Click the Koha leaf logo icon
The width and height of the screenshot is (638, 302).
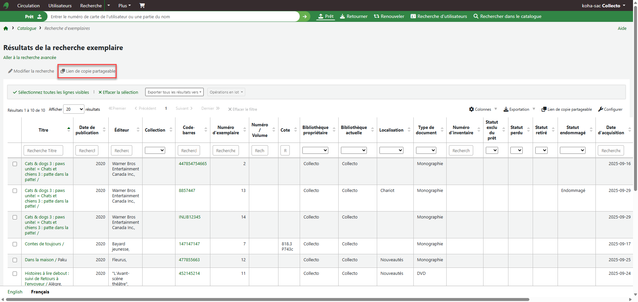[x=6, y=6]
